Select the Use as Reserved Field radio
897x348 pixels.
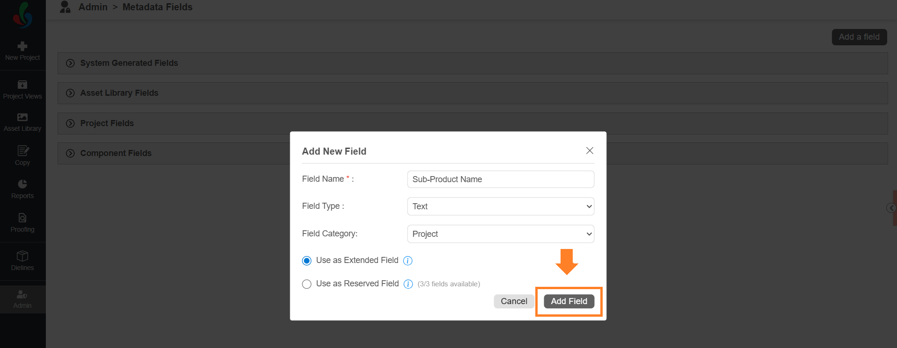pos(307,284)
